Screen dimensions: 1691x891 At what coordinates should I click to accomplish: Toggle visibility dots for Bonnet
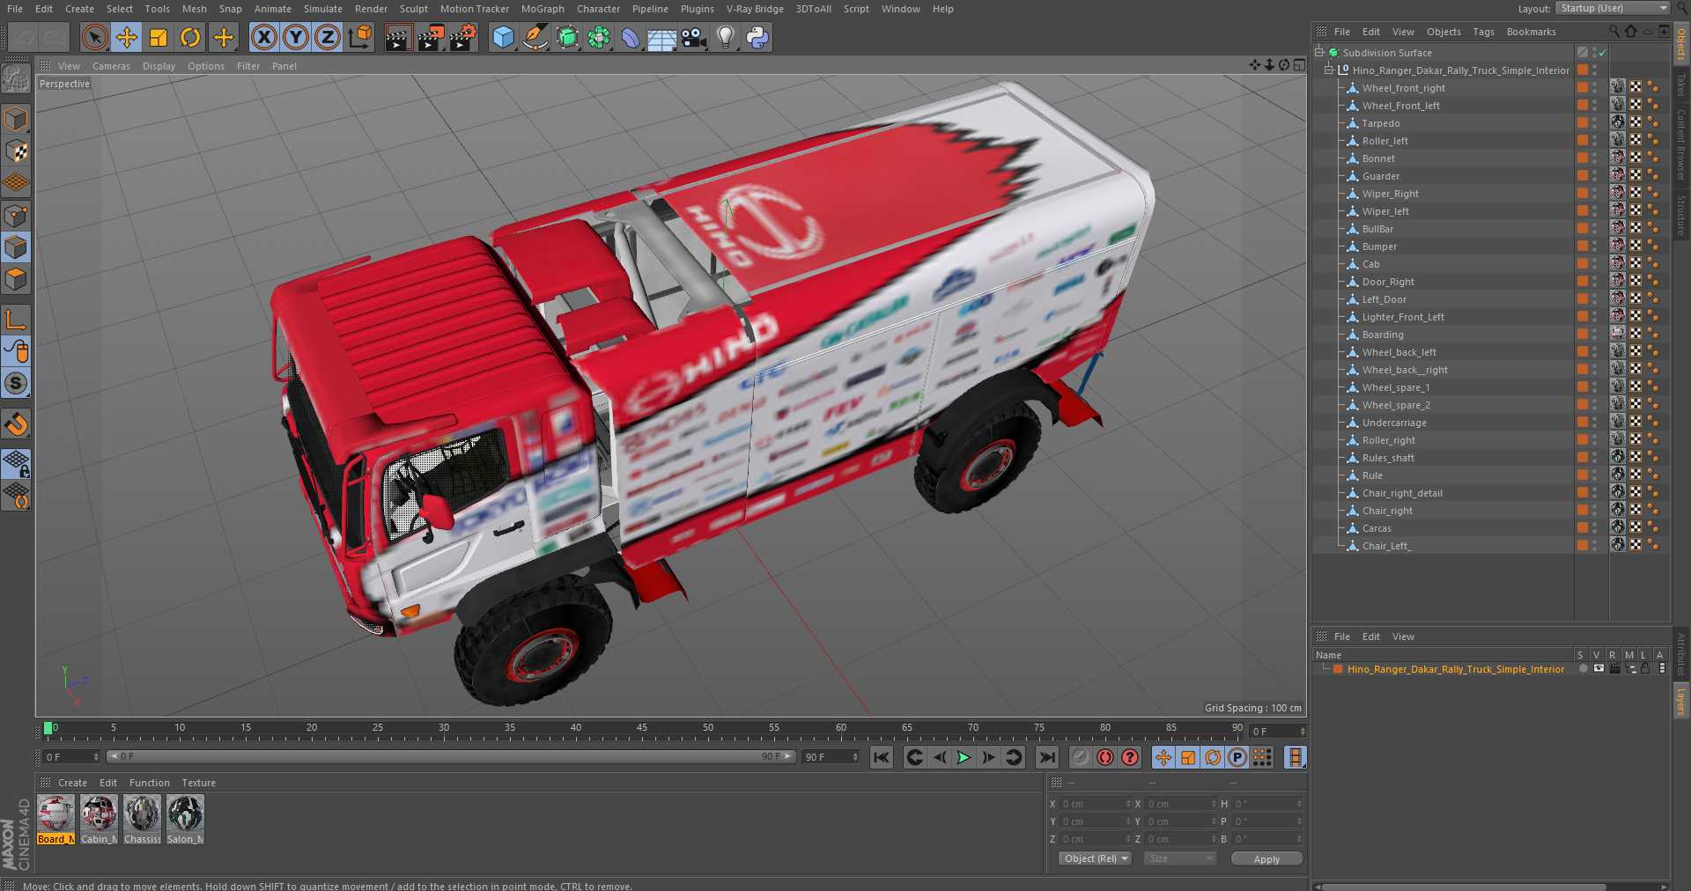pyautogui.click(x=1594, y=158)
